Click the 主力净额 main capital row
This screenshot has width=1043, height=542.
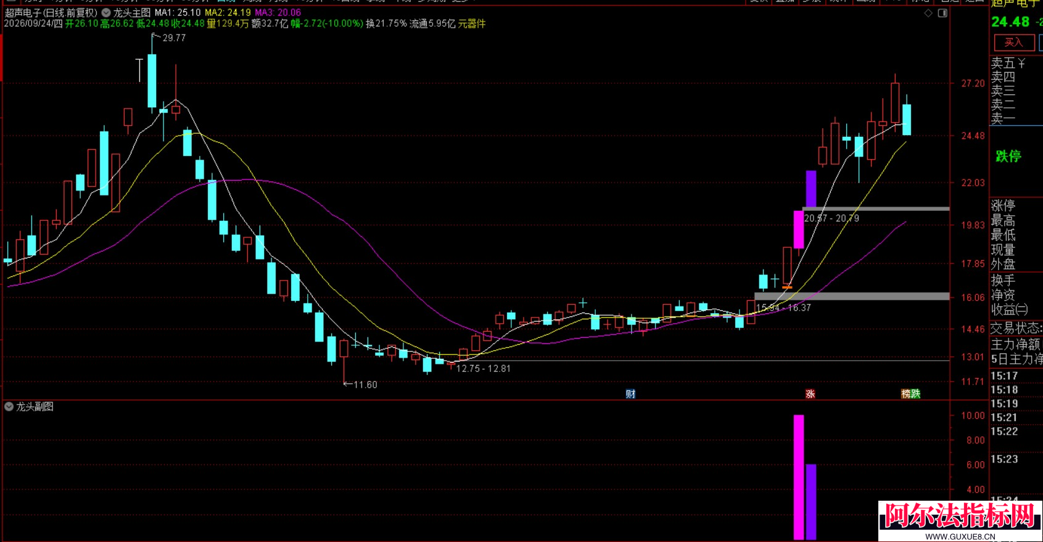(1016, 344)
